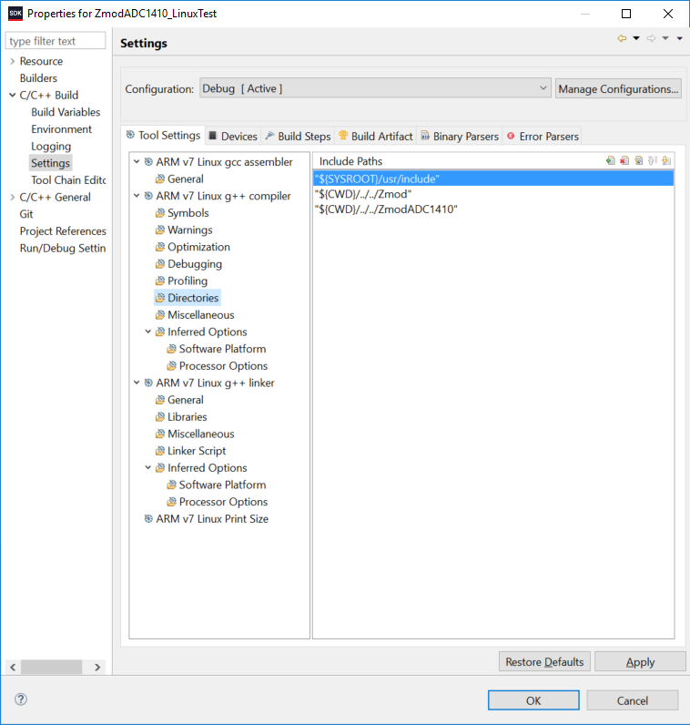Collapse linker Inferred Options node
Viewport: 690px width, 725px height.
click(x=147, y=467)
